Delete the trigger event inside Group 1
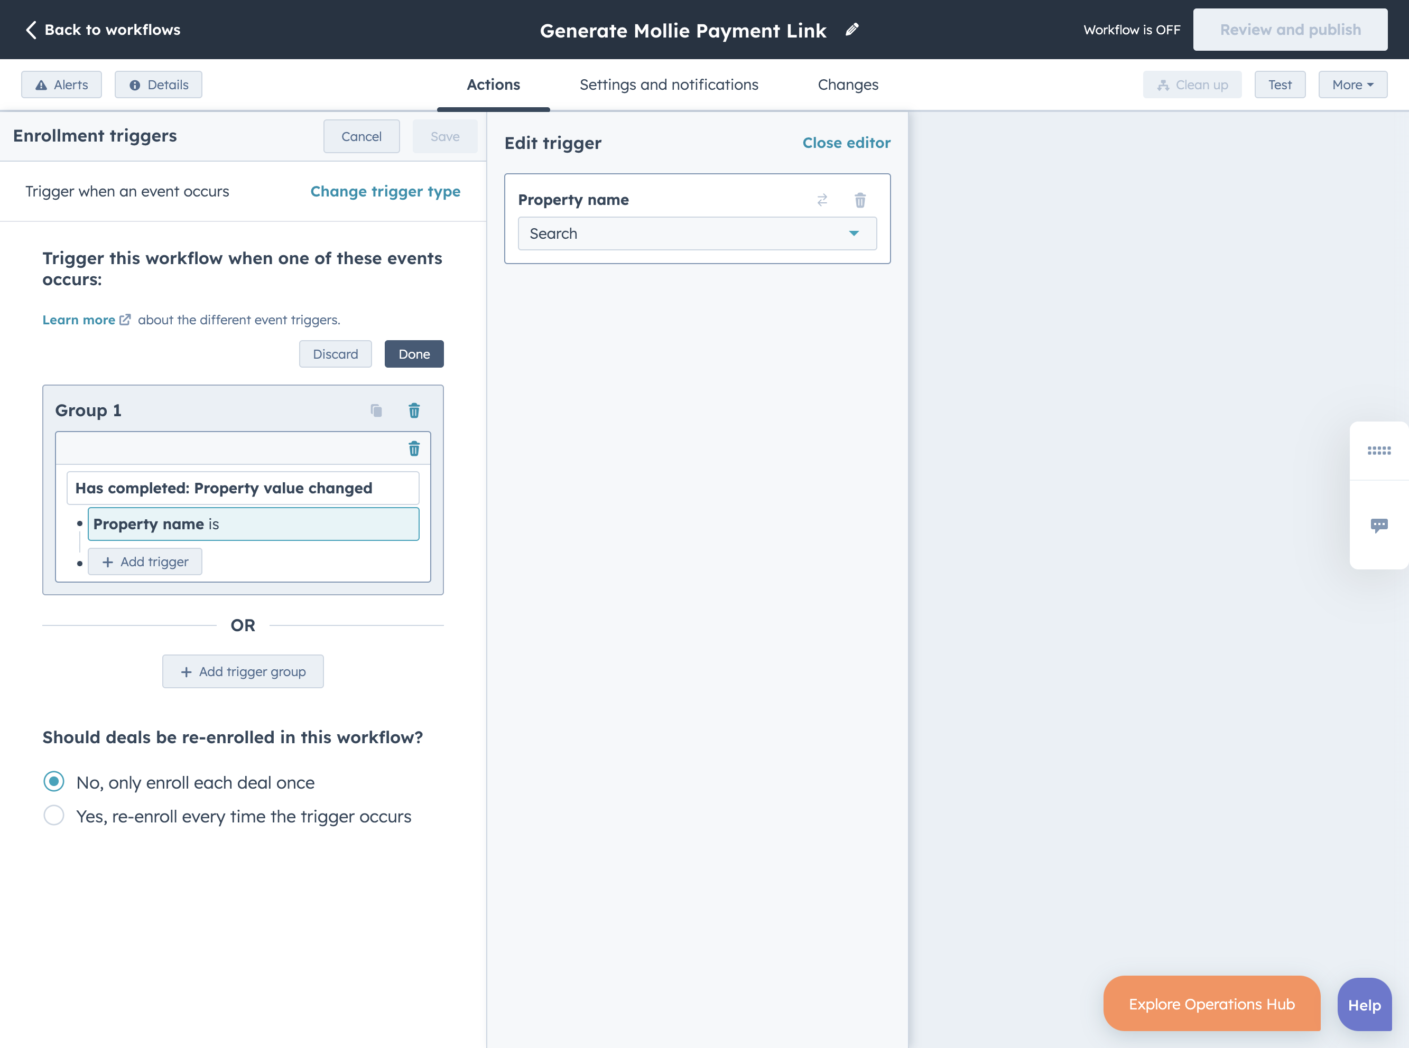 [x=414, y=449]
